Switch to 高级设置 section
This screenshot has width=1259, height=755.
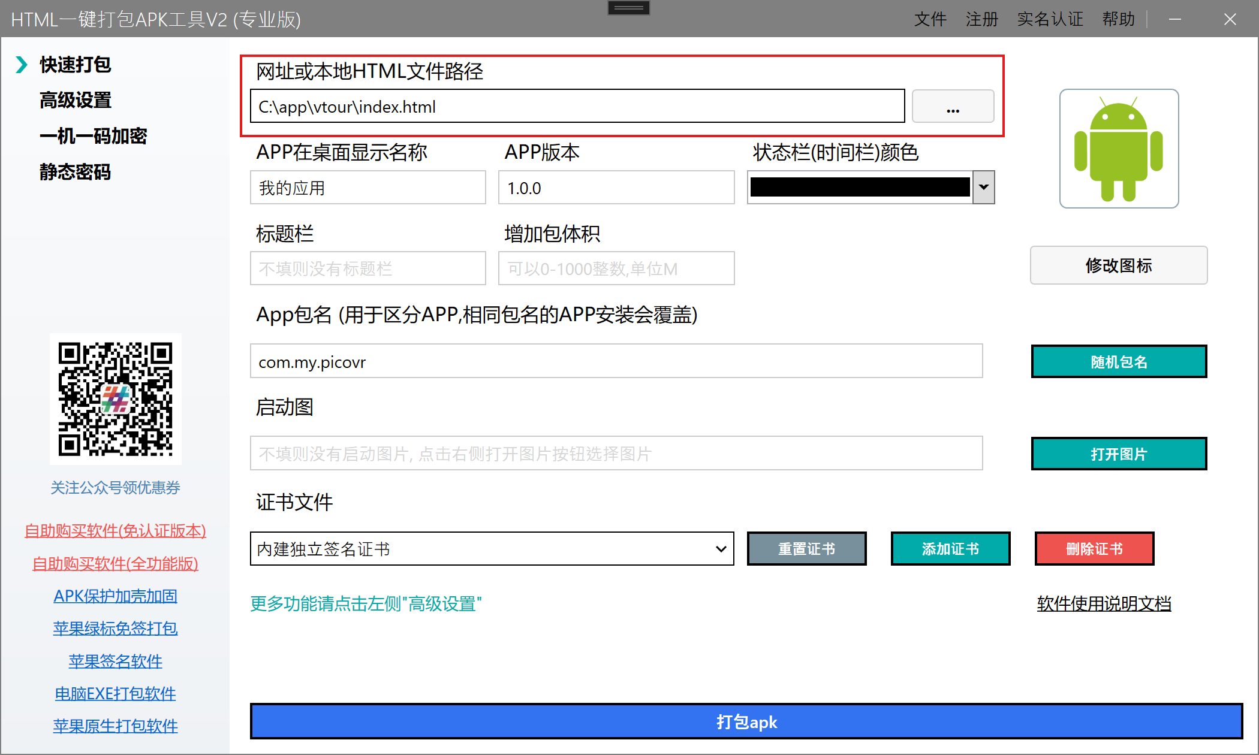[x=76, y=100]
